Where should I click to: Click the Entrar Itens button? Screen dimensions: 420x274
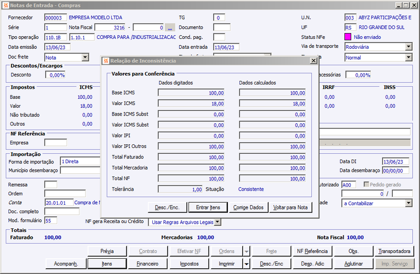click(208, 207)
